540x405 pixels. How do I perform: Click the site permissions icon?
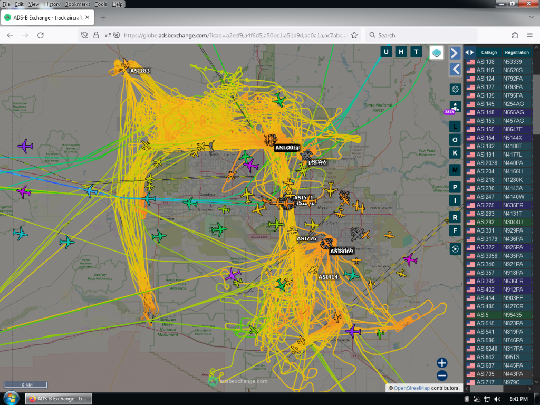[108, 35]
